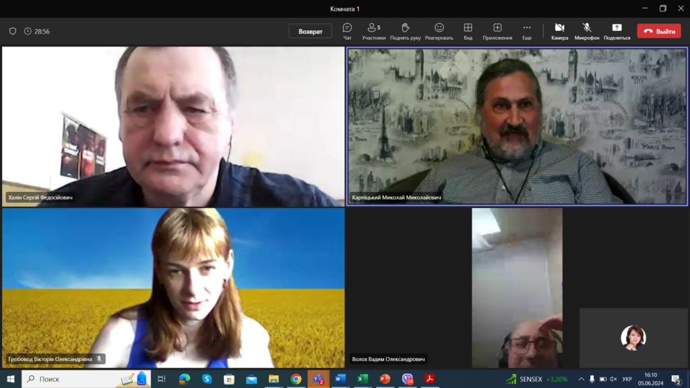Toggle system volume mute icon in tray

coord(612,379)
